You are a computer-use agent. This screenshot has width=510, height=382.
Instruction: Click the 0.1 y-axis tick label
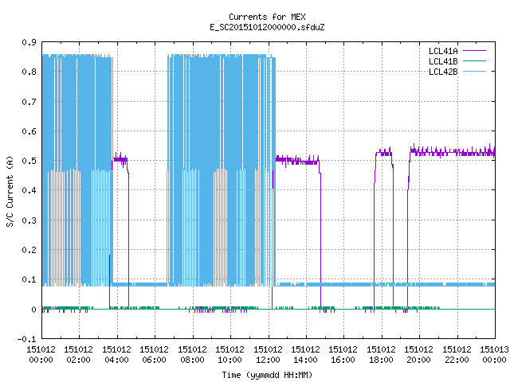pyautogui.click(x=29, y=279)
